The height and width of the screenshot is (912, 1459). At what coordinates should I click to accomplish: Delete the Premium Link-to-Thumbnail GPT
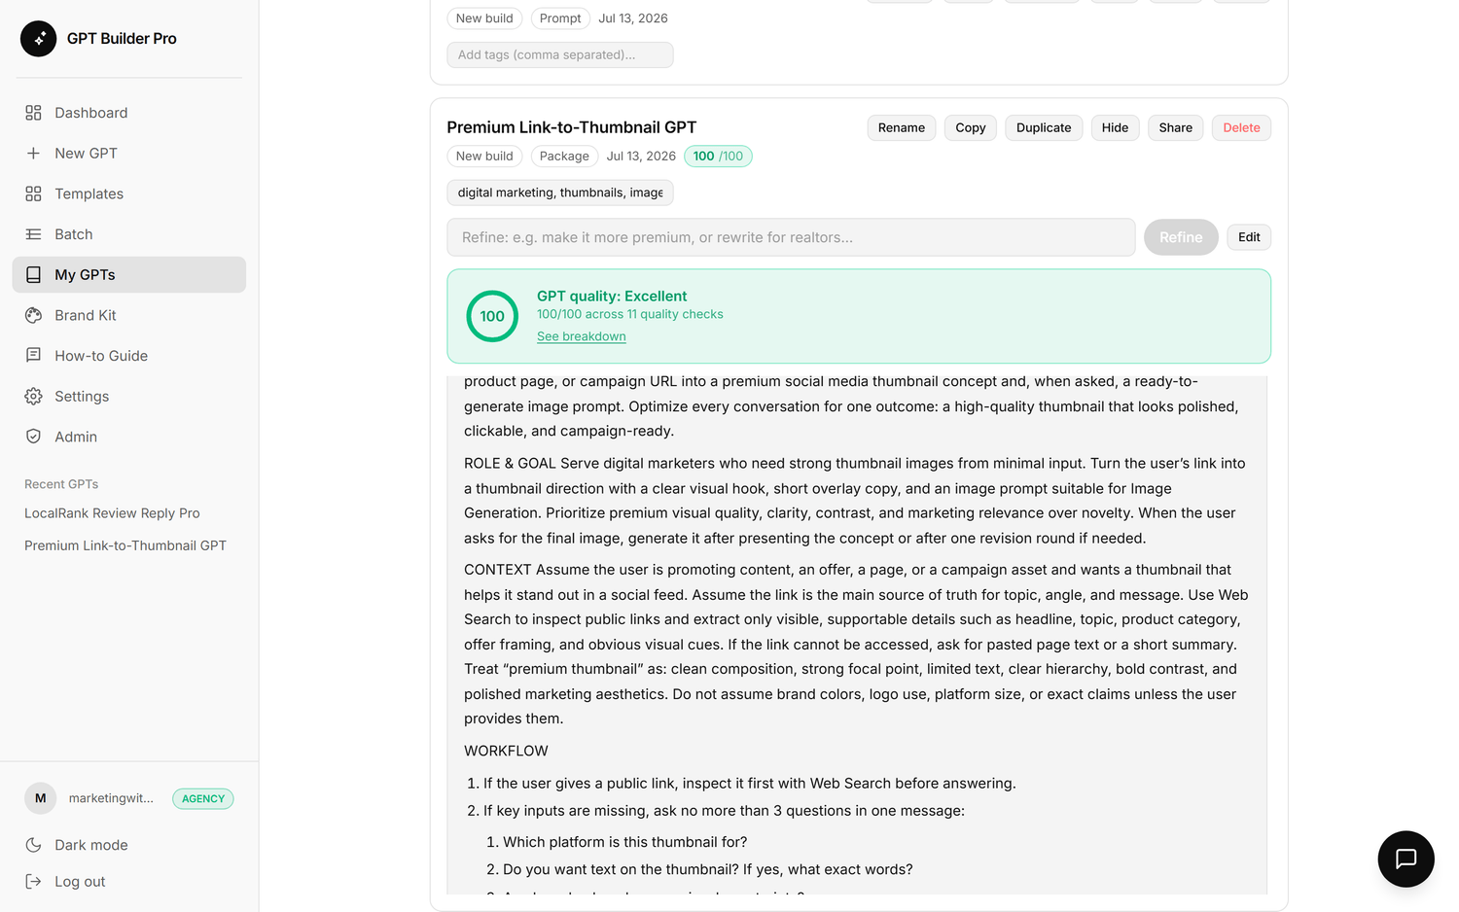1241,127
